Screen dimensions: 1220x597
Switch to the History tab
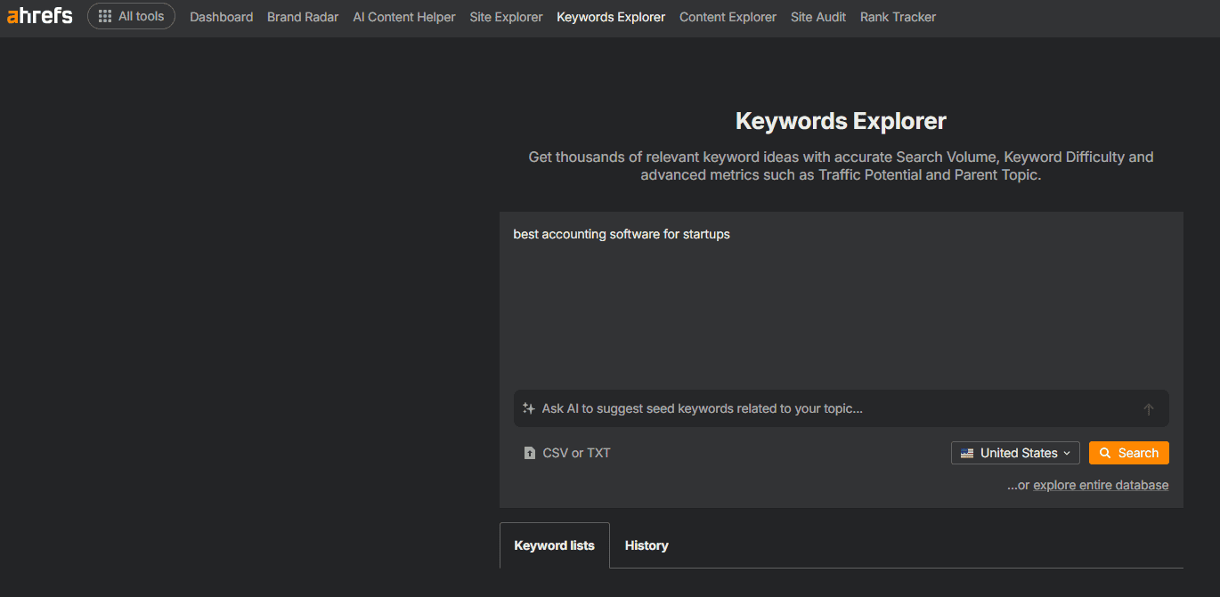point(647,545)
